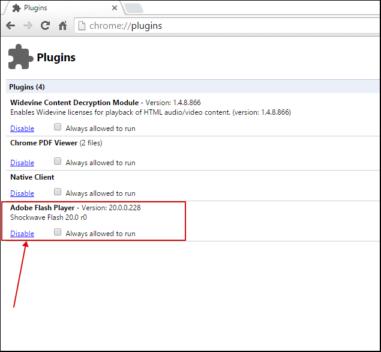Screen dimensions: 381x352
Task: Click the Widevine licenses description text
Action: (x=151, y=112)
